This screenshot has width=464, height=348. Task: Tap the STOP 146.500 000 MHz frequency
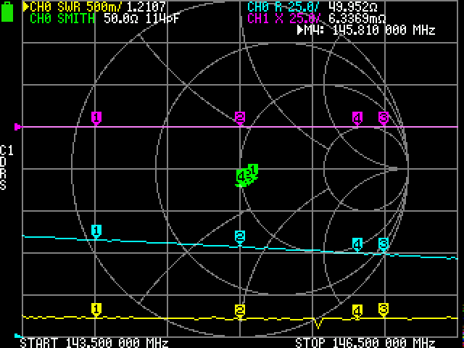(x=365, y=342)
